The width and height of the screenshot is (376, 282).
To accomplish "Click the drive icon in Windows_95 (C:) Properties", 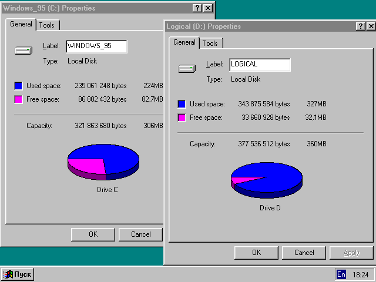I will click(23, 51).
